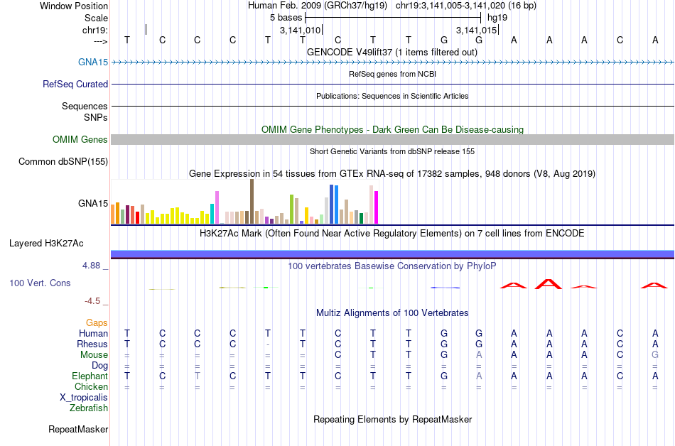Click the Dog species label
Viewport: 675px width, 446px height.
click(x=99, y=366)
